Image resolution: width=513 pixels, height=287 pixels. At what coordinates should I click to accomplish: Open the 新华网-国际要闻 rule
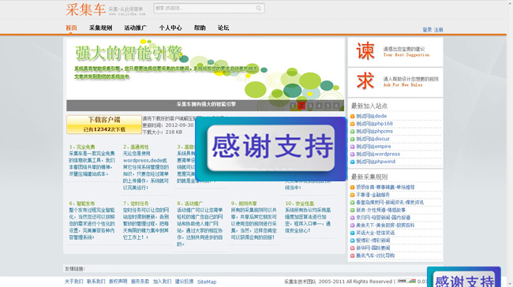[373, 248]
